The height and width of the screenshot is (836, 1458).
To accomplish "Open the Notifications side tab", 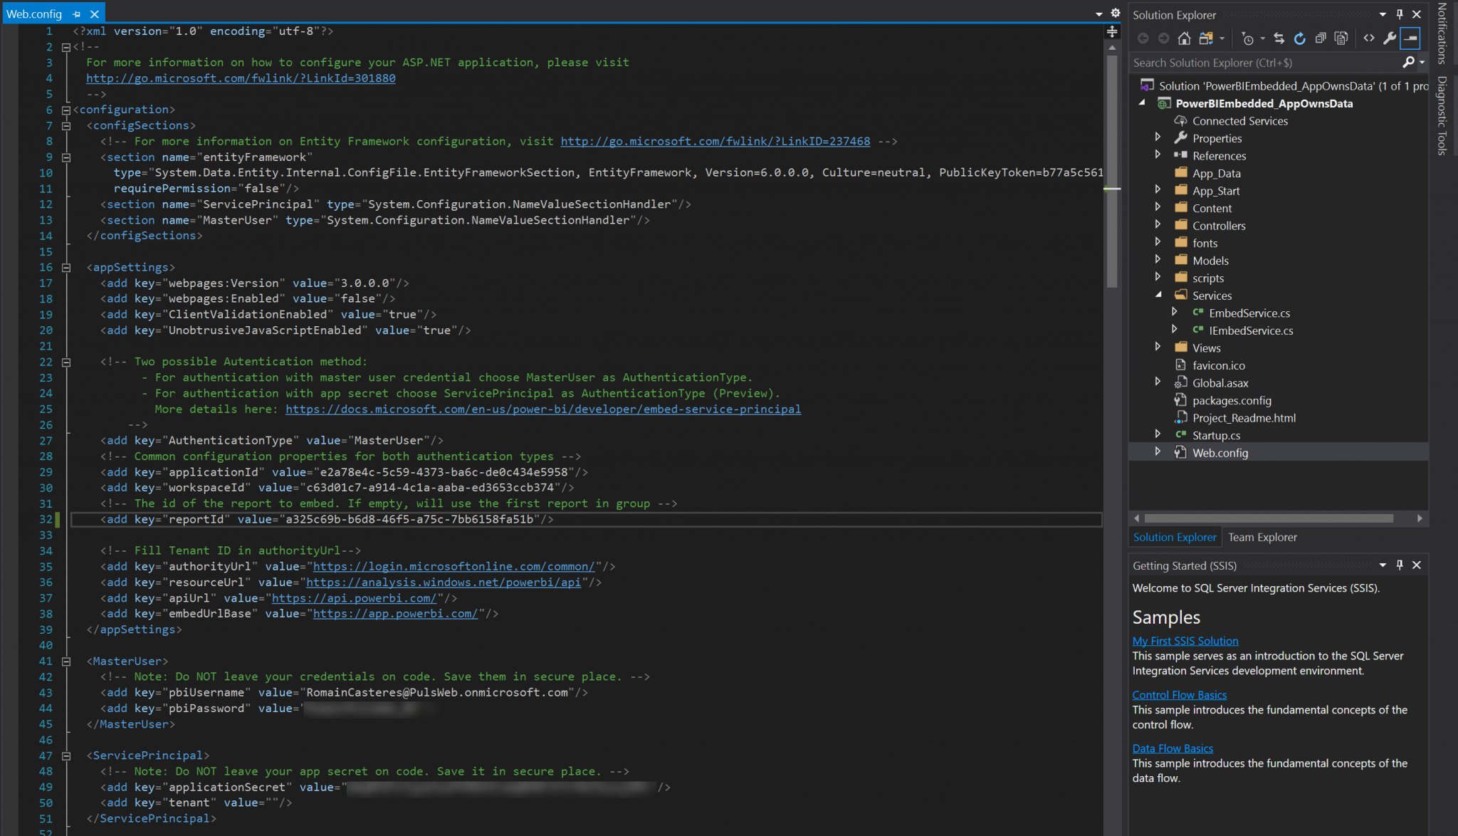I will click(1442, 33).
